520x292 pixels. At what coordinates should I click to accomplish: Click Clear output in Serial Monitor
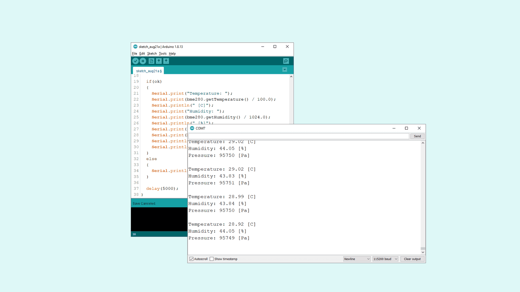(412, 259)
